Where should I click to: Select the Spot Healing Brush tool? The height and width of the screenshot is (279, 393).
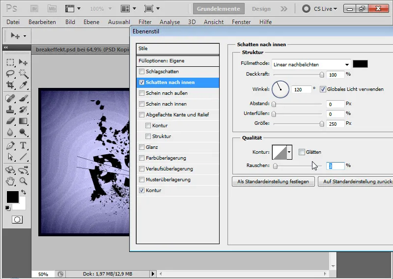(x=10, y=98)
